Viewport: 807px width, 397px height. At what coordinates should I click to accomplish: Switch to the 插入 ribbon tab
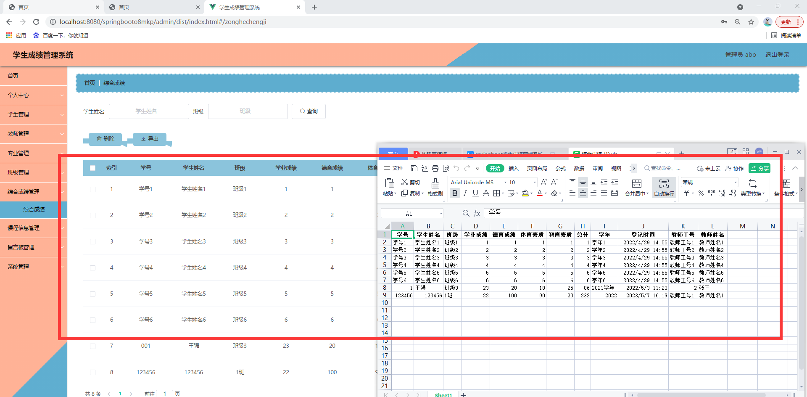(513, 168)
